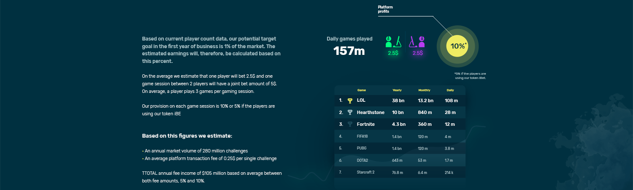
Task: Click the gold trophy icon beside LOL
Action: click(x=350, y=101)
